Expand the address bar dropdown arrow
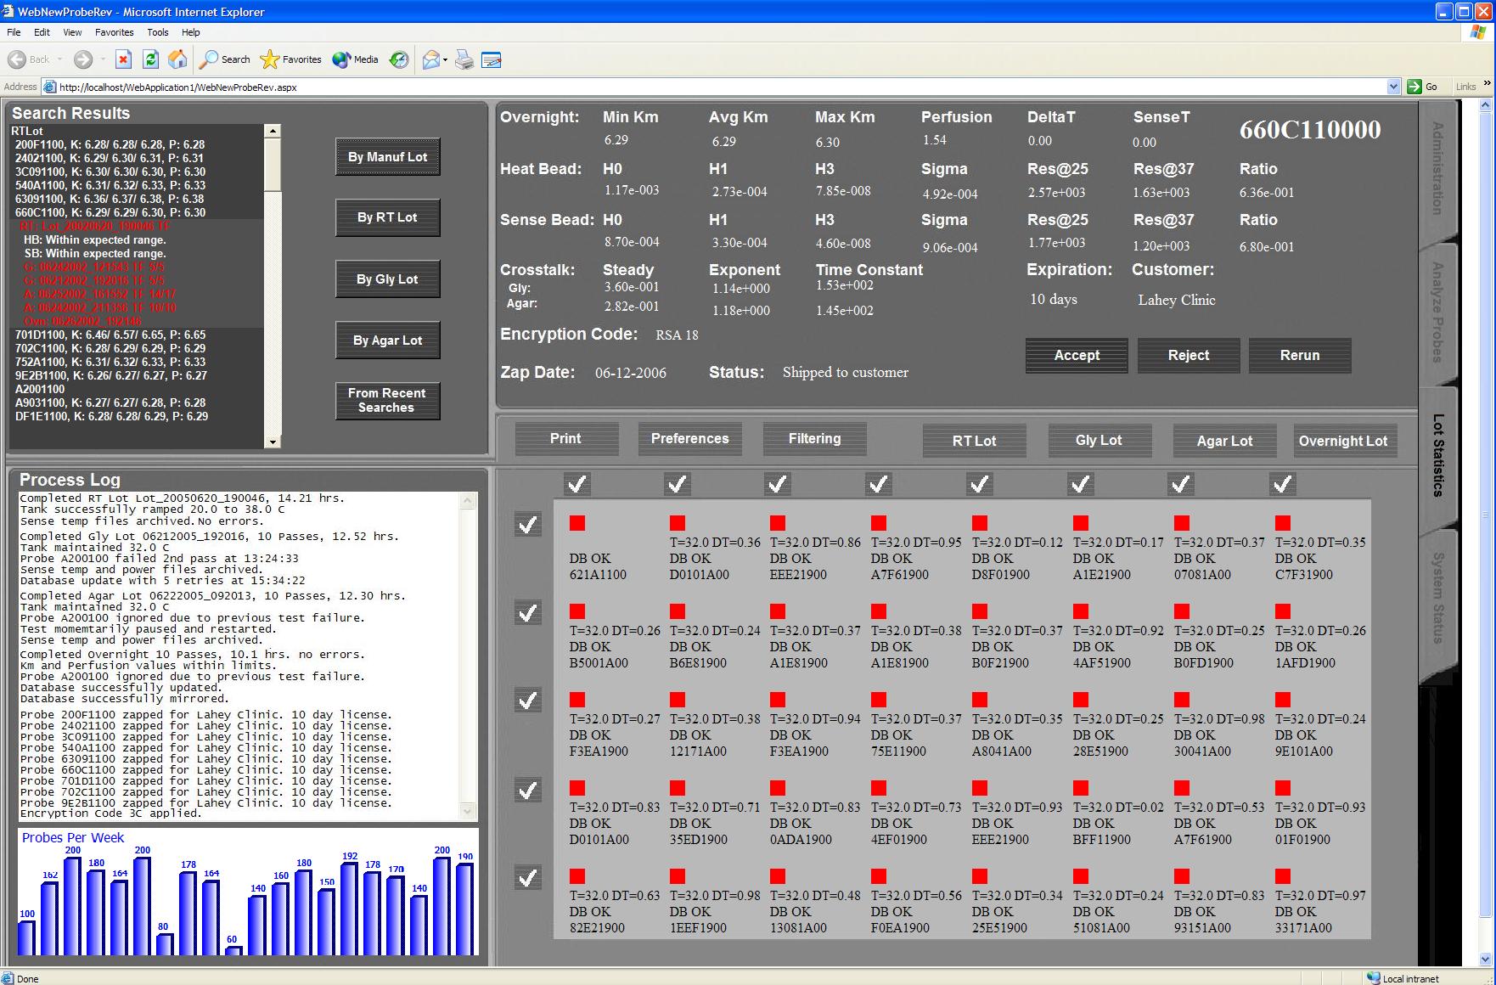1496x985 pixels. pyautogui.click(x=1393, y=87)
